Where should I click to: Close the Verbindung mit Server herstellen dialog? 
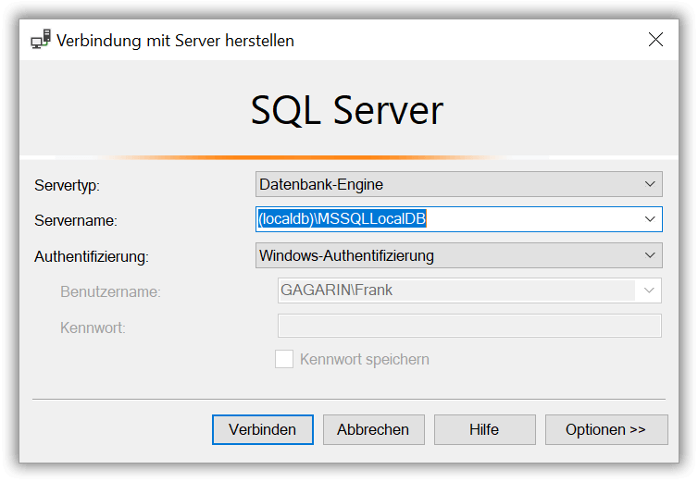pyautogui.click(x=655, y=40)
